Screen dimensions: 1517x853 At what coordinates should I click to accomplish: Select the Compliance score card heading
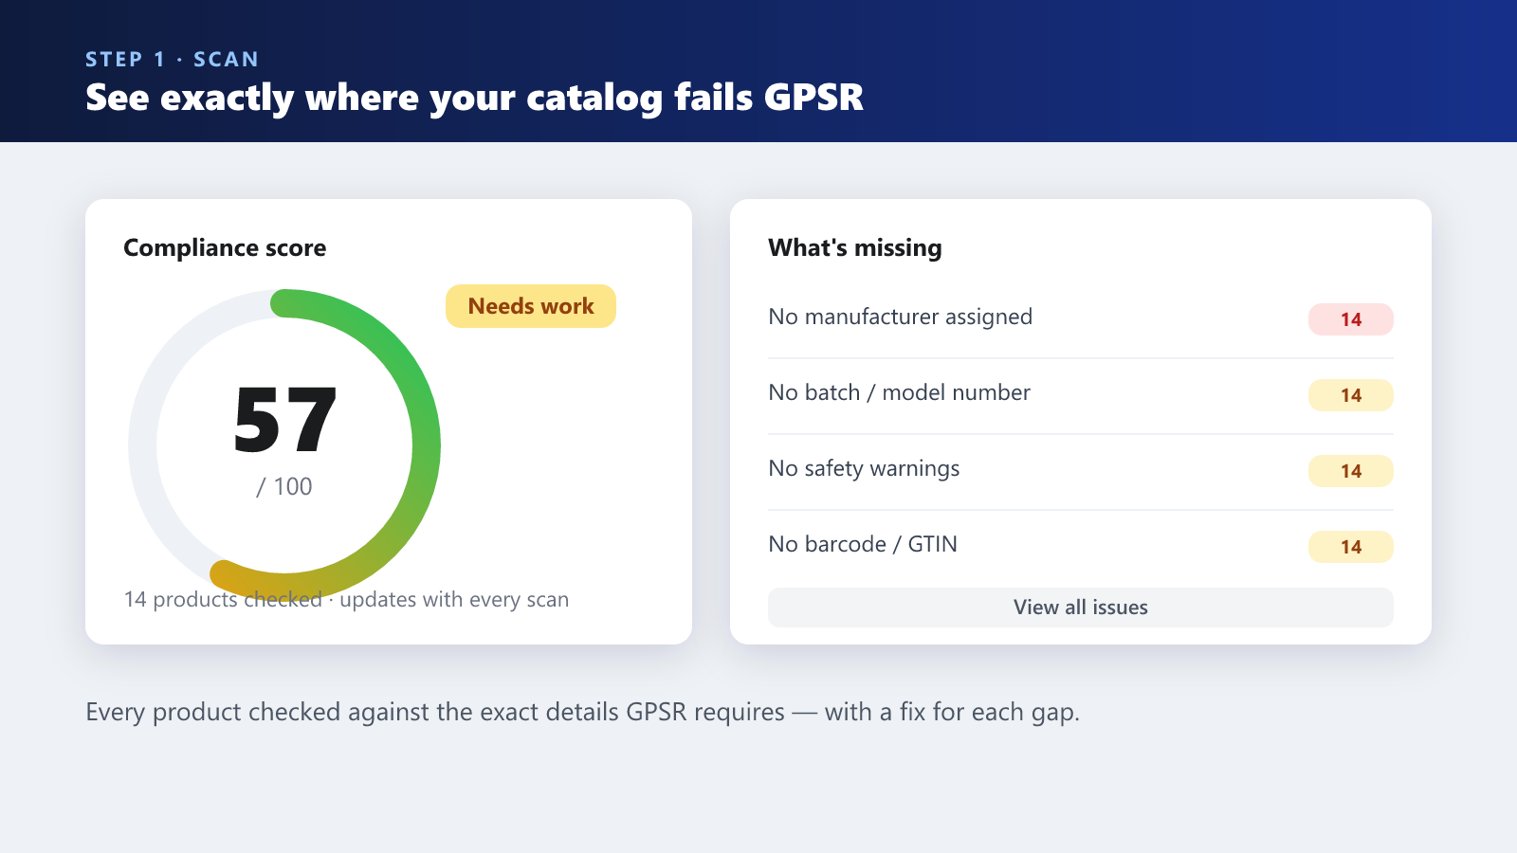point(225,247)
